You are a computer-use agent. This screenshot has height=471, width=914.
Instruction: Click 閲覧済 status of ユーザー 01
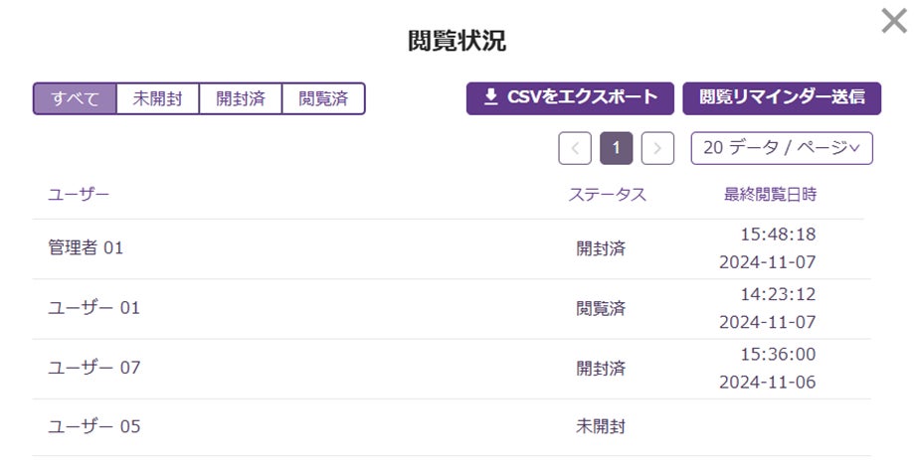(x=601, y=308)
